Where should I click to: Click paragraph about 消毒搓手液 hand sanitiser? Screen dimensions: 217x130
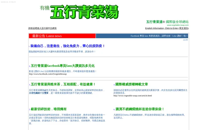(62, 51)
